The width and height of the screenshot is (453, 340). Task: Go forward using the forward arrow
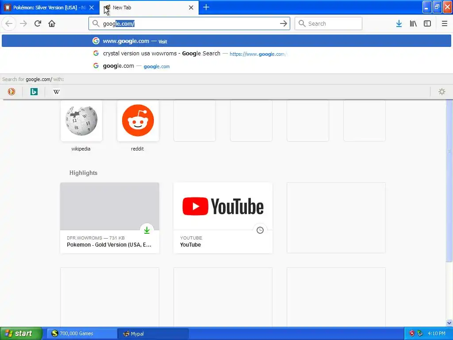tap(23, 23)
